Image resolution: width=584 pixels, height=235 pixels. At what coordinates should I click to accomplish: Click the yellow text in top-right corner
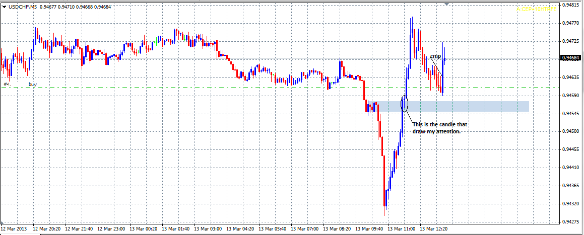(x=536, y=9)
